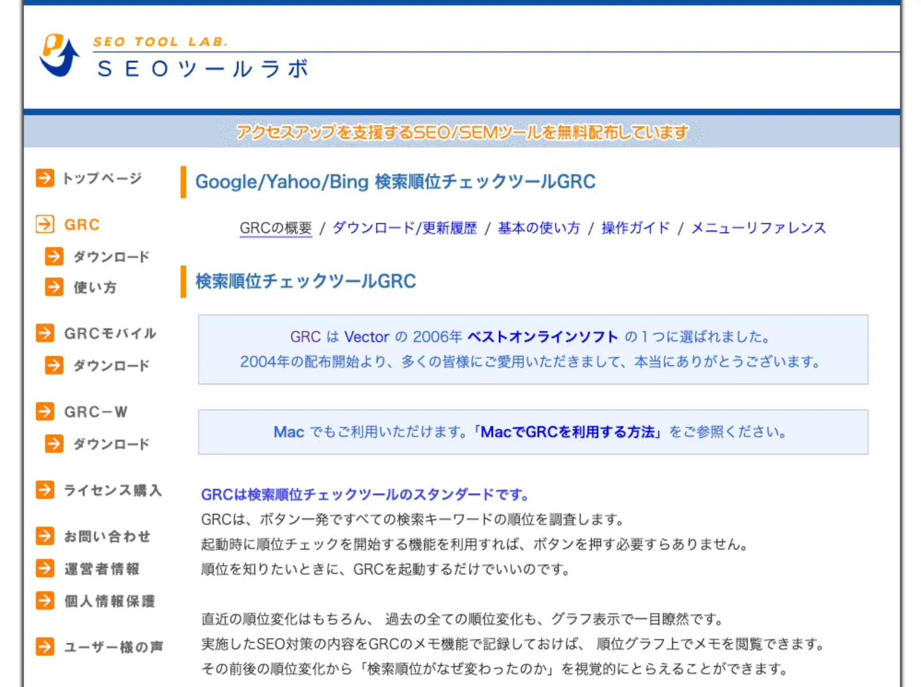
Task: Open MacでGRCを利用する方法 link
Action: tap(567, 432)
